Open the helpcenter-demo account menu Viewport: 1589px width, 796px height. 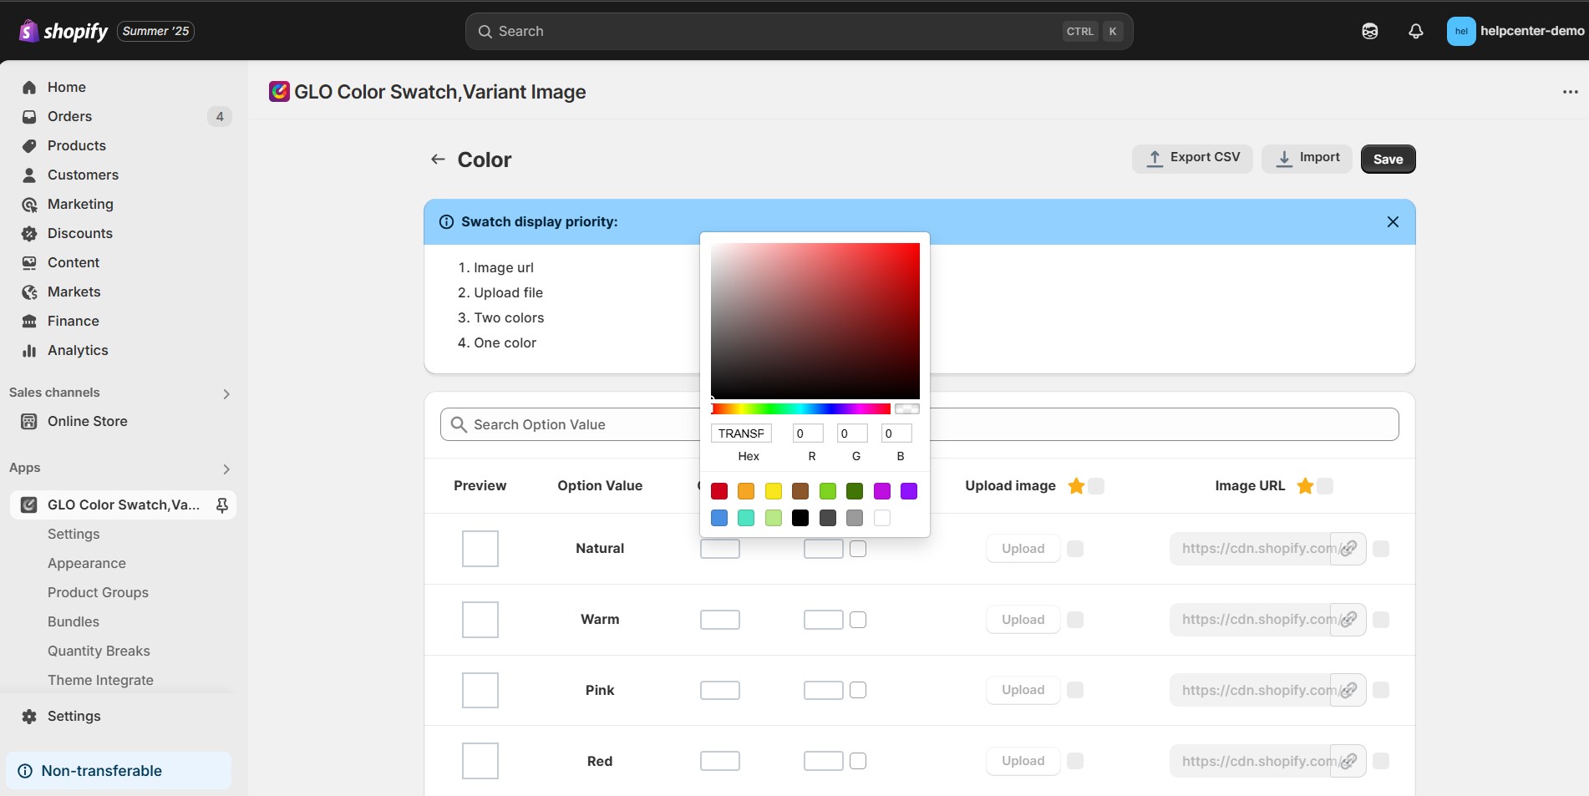(1515, 32)
